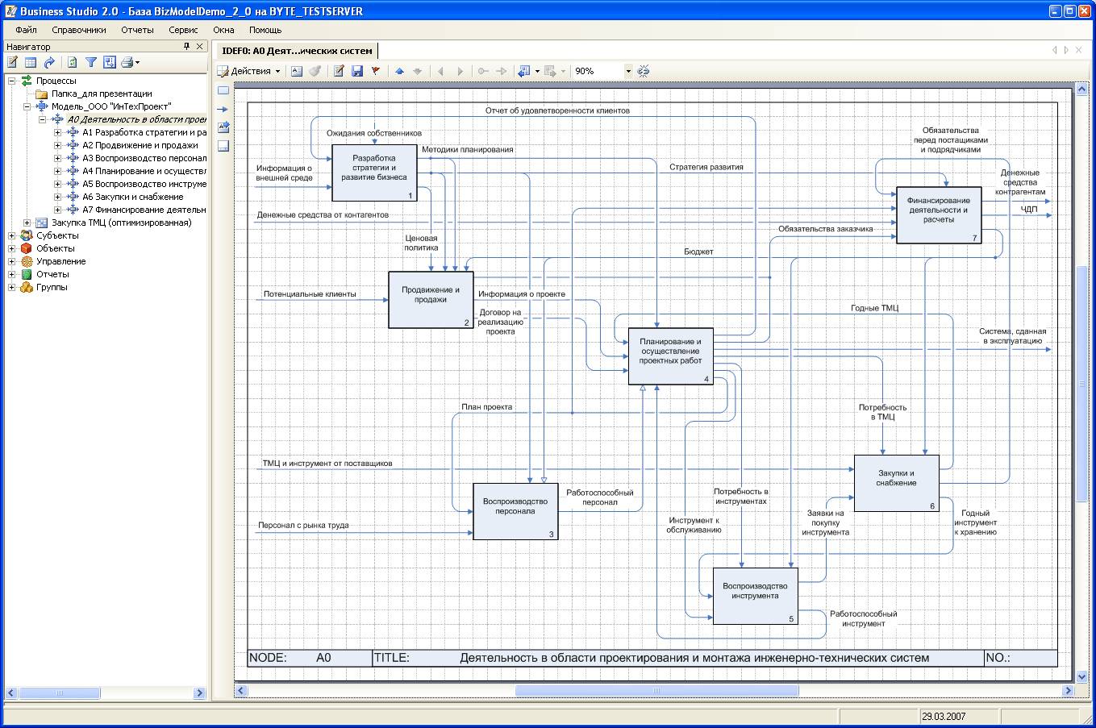The height and width of the screenshot is (728, 1096).
Task: Click the edit pencil icon in Navigator toolbar
Action: coord(13,62)
